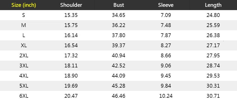The height and width of the screenshot is (101, 237).
Task: Click the "Size (inch)" header cell
Action: [x=24, y=5]
